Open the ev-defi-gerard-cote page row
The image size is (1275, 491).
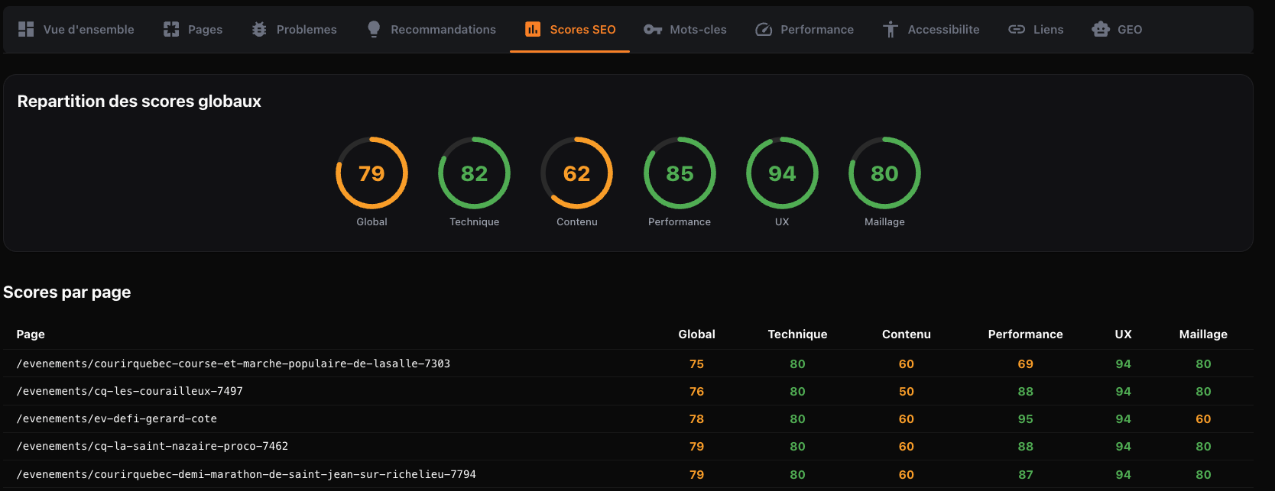point(117,418)
